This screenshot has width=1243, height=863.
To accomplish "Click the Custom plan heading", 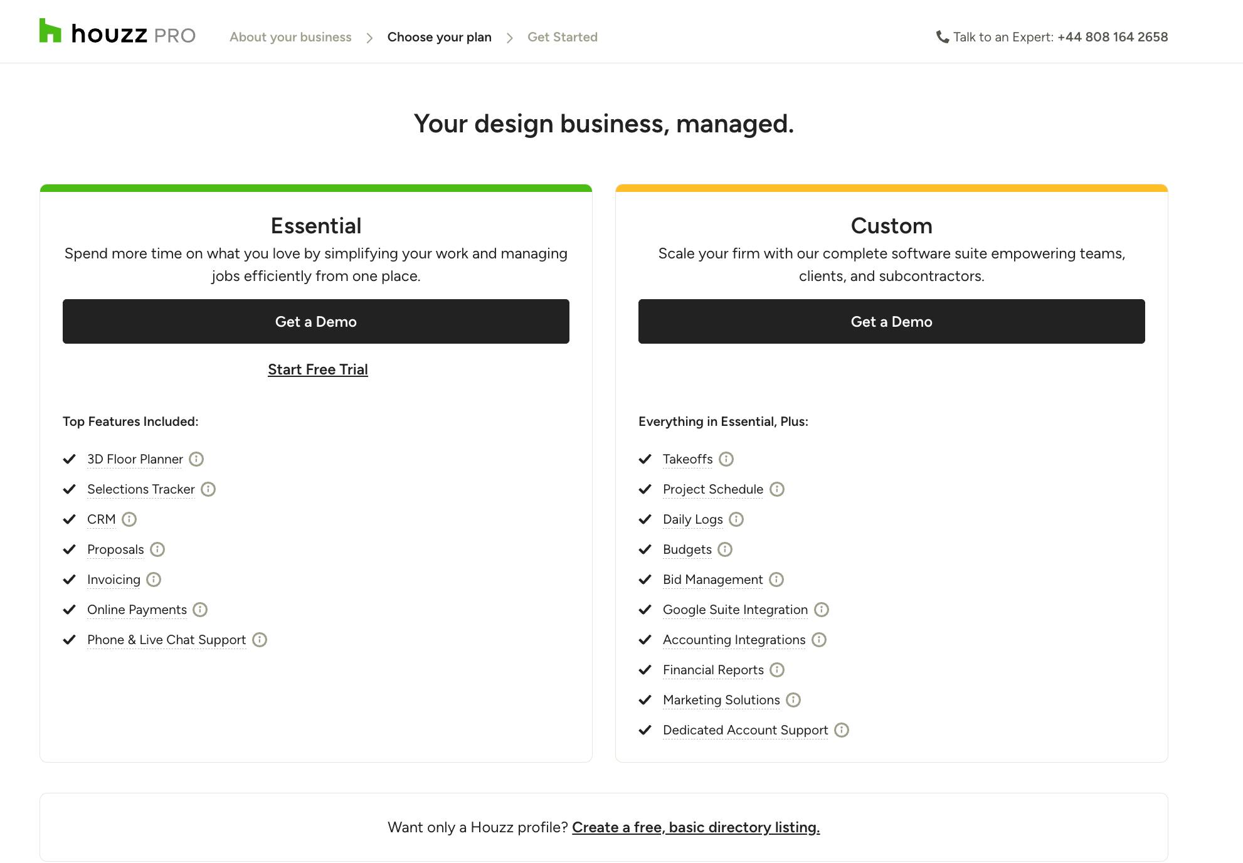I will pyautogui.click(x=892, y=226).
